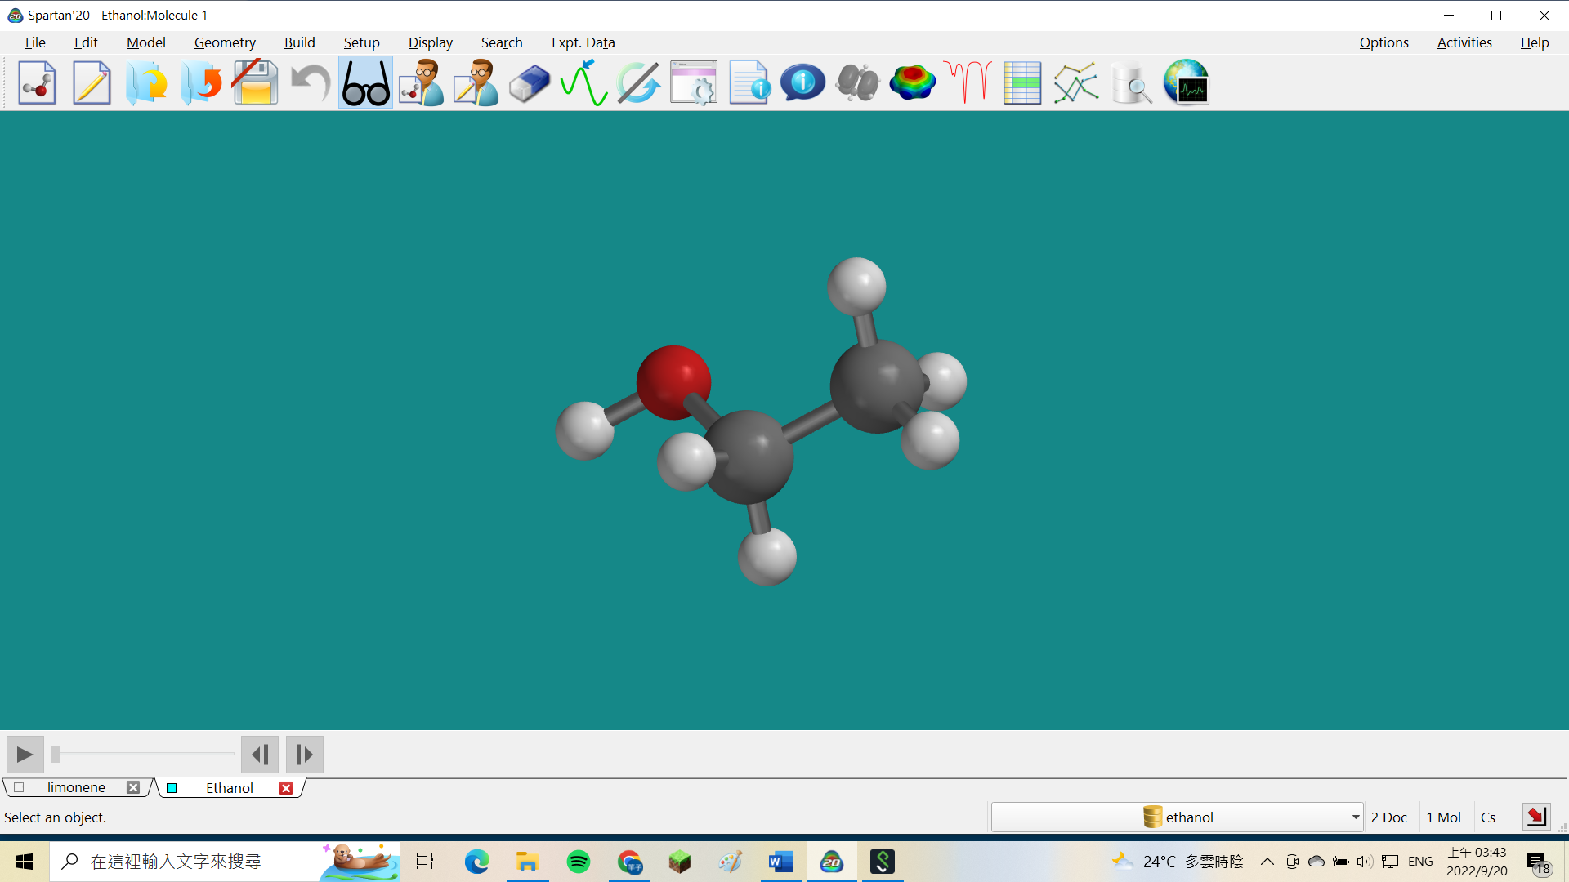
Task: Open the Calculations setup icon
Action: [694, 82]
